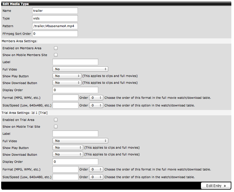This screenshot has width=234, height=192.
Task: Click Trial Area Size/Speed text field
Action: 66,177
